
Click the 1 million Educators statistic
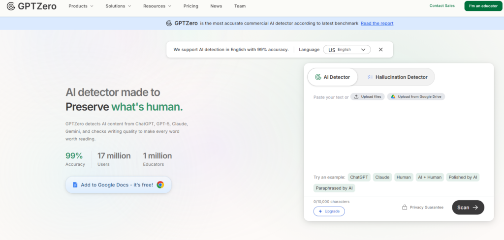157,159
